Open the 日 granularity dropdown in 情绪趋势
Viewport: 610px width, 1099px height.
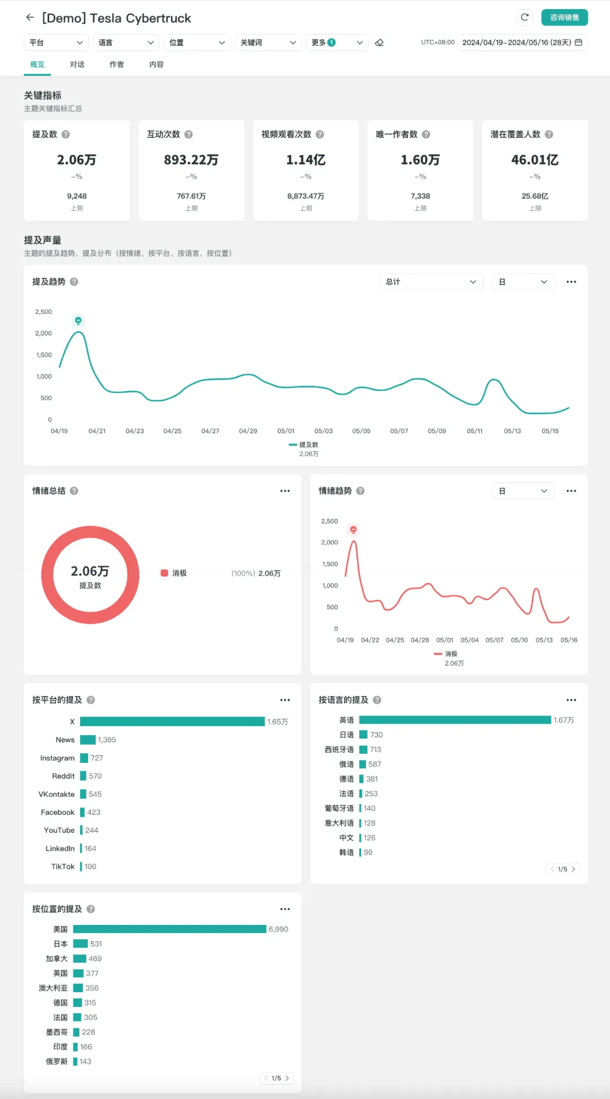coord(523,491)
